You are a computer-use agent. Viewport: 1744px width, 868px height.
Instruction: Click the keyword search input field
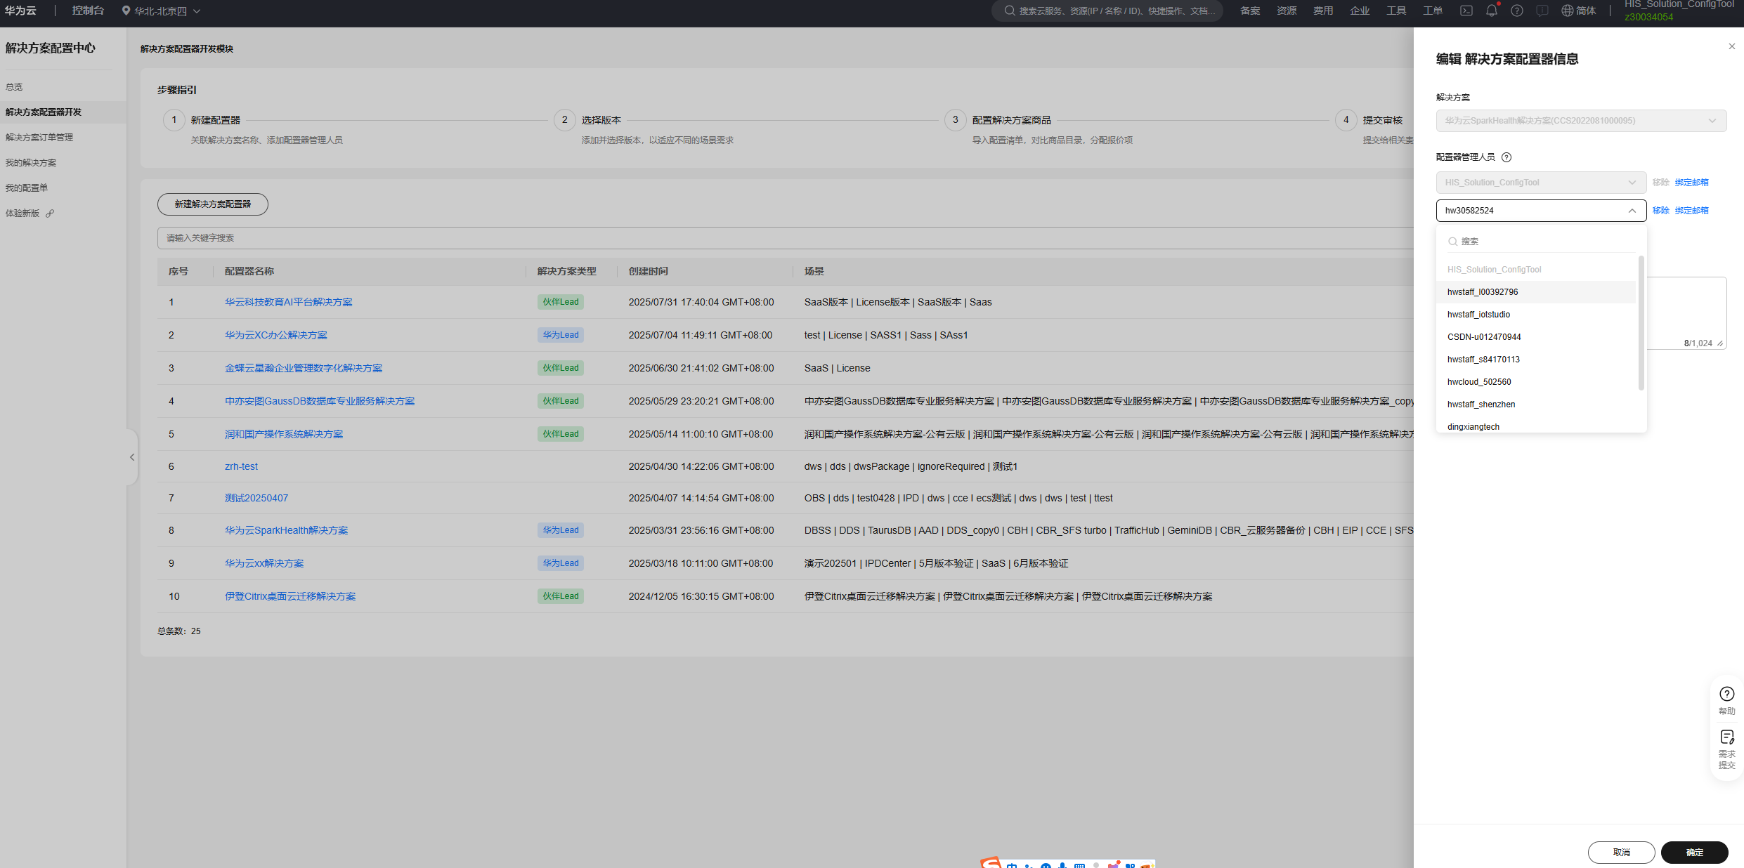coord(786,238)
